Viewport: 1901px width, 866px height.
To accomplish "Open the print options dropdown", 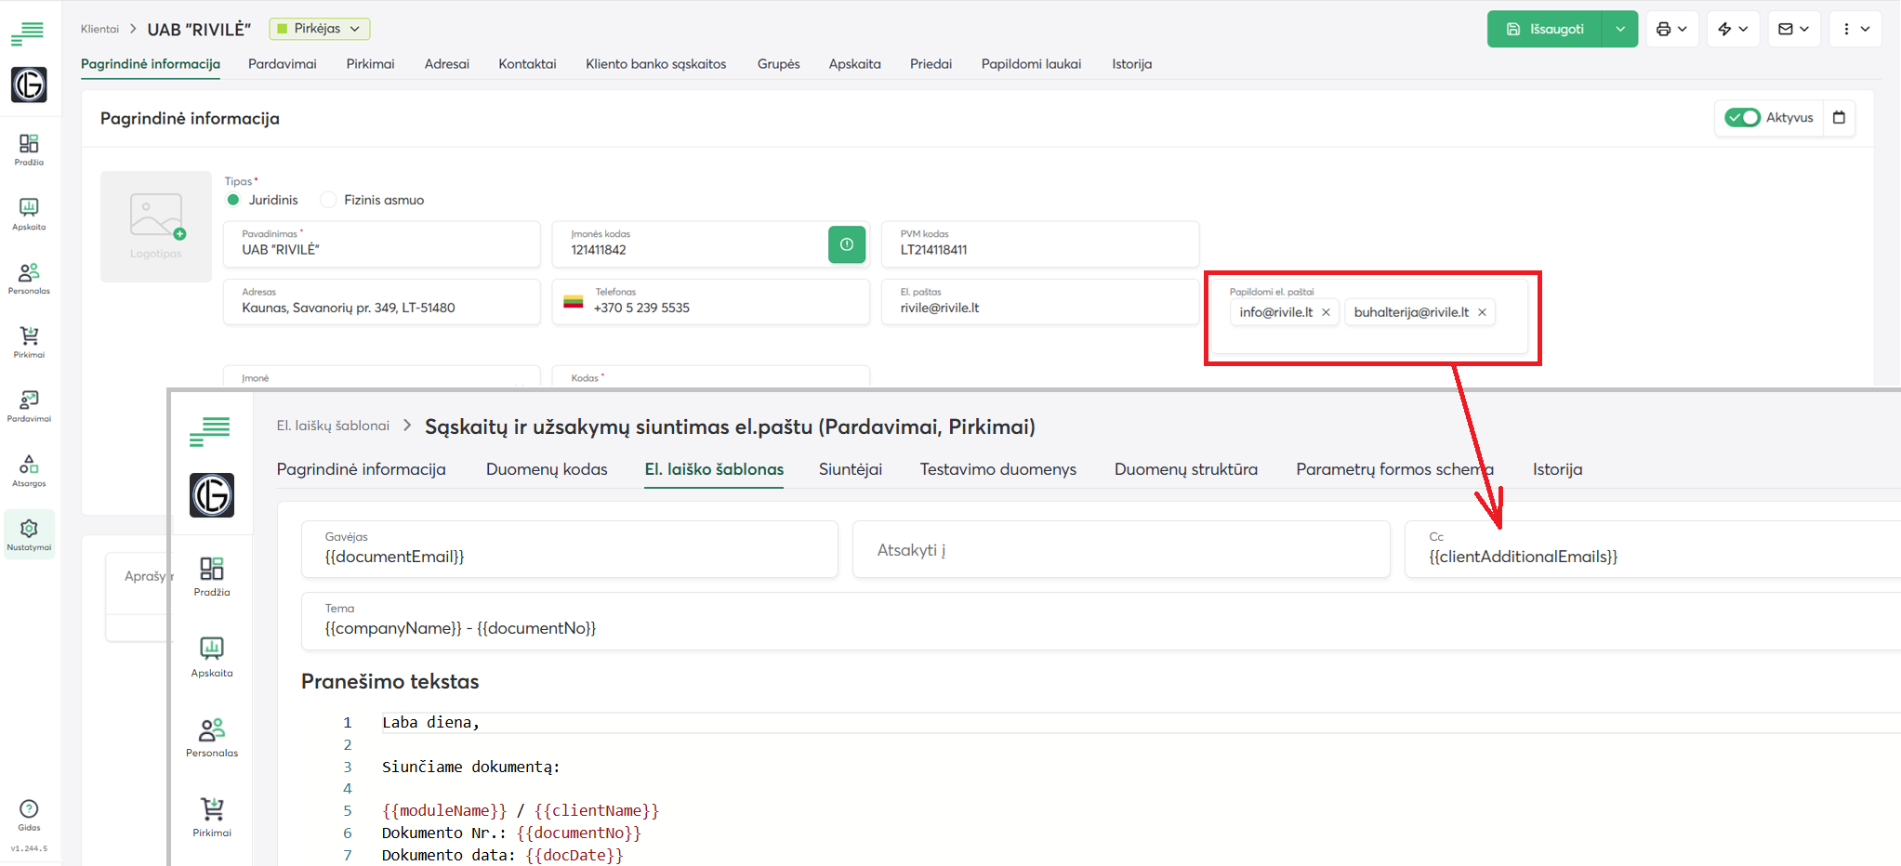I will [1671, 29].
